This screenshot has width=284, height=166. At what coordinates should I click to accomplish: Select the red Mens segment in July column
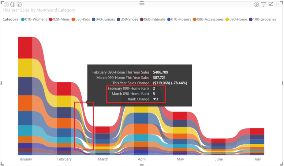click(x=257, y=131)
